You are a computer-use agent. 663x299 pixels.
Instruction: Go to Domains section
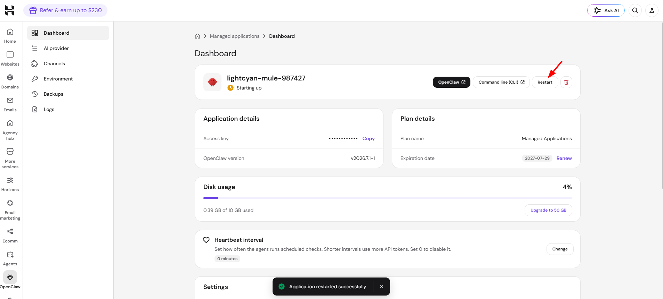point(10,82)
